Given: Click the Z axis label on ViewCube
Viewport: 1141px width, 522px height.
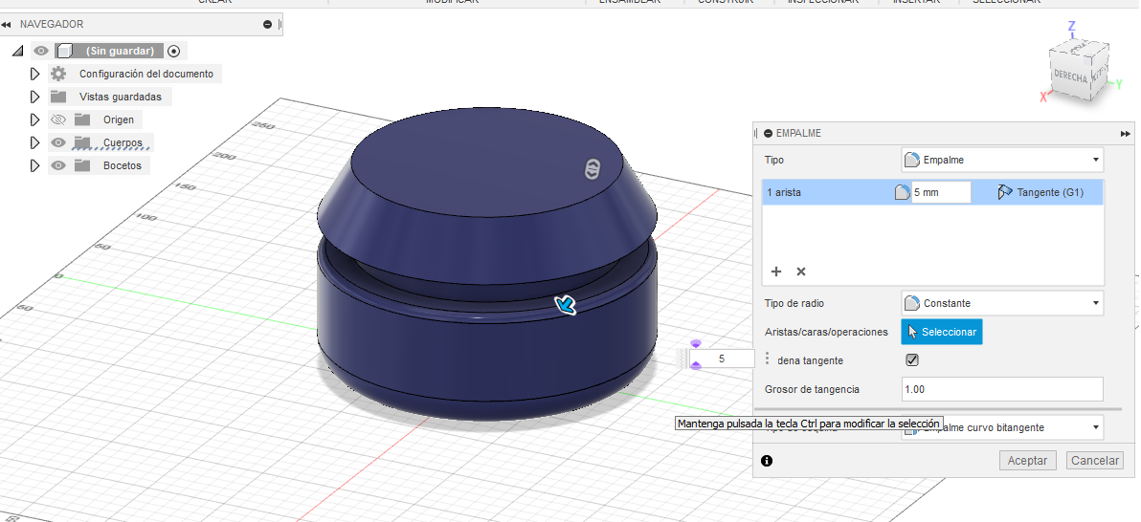Looking at the screenshot, I should (x=1071, y=27).
